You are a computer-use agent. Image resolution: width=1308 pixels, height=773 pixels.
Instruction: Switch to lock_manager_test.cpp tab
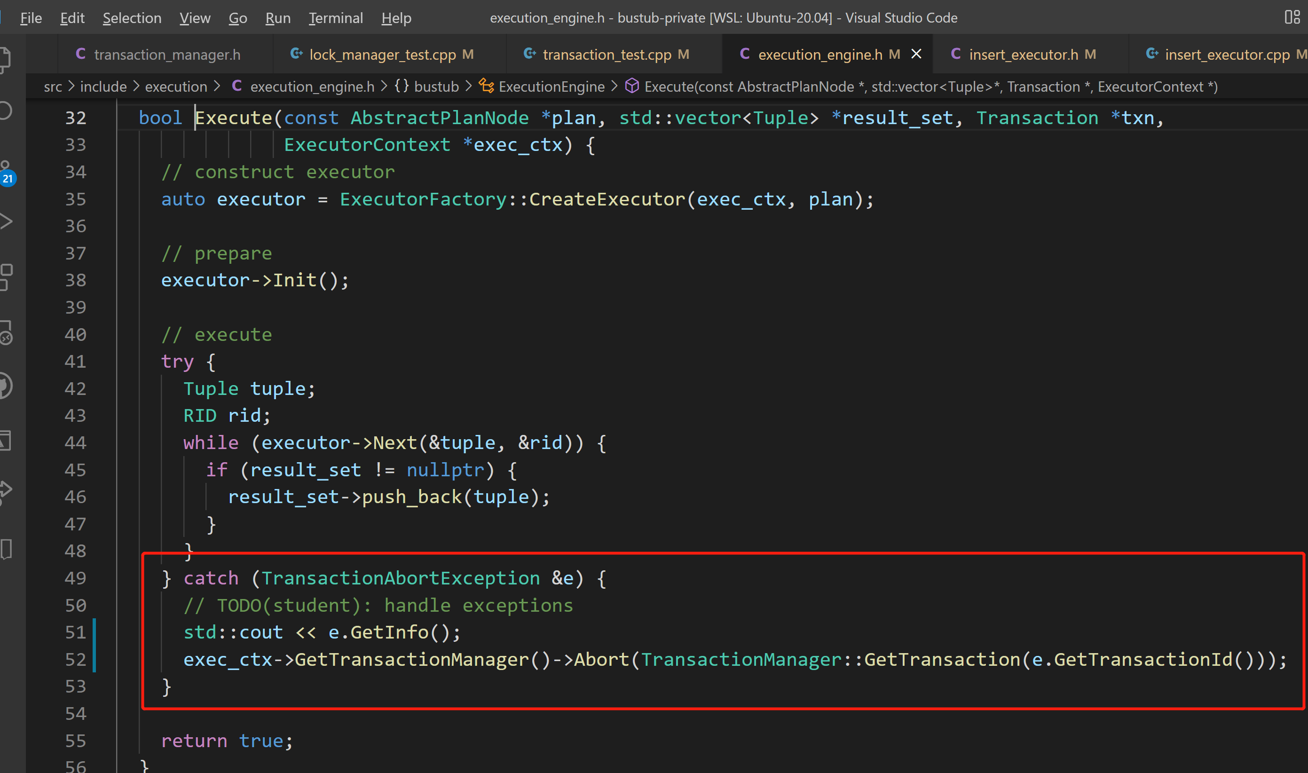[x=382, y=55]
